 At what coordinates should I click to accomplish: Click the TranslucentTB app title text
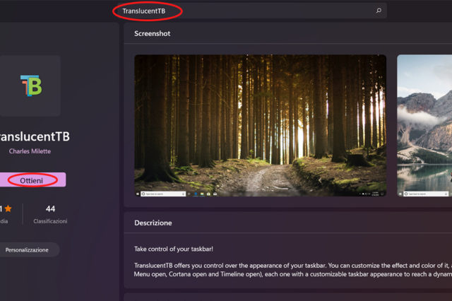point(34,136)
